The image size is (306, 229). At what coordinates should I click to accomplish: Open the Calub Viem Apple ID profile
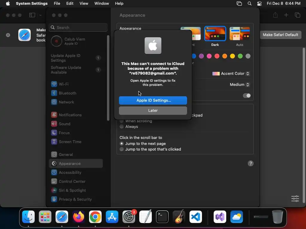click(x=76, y=41)
